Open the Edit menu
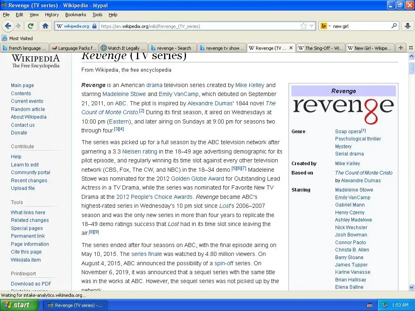Screen dimensions: 415x311 tap(19, 15)
